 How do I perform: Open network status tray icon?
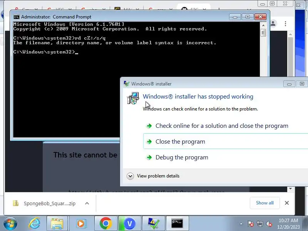pos(259,224)
